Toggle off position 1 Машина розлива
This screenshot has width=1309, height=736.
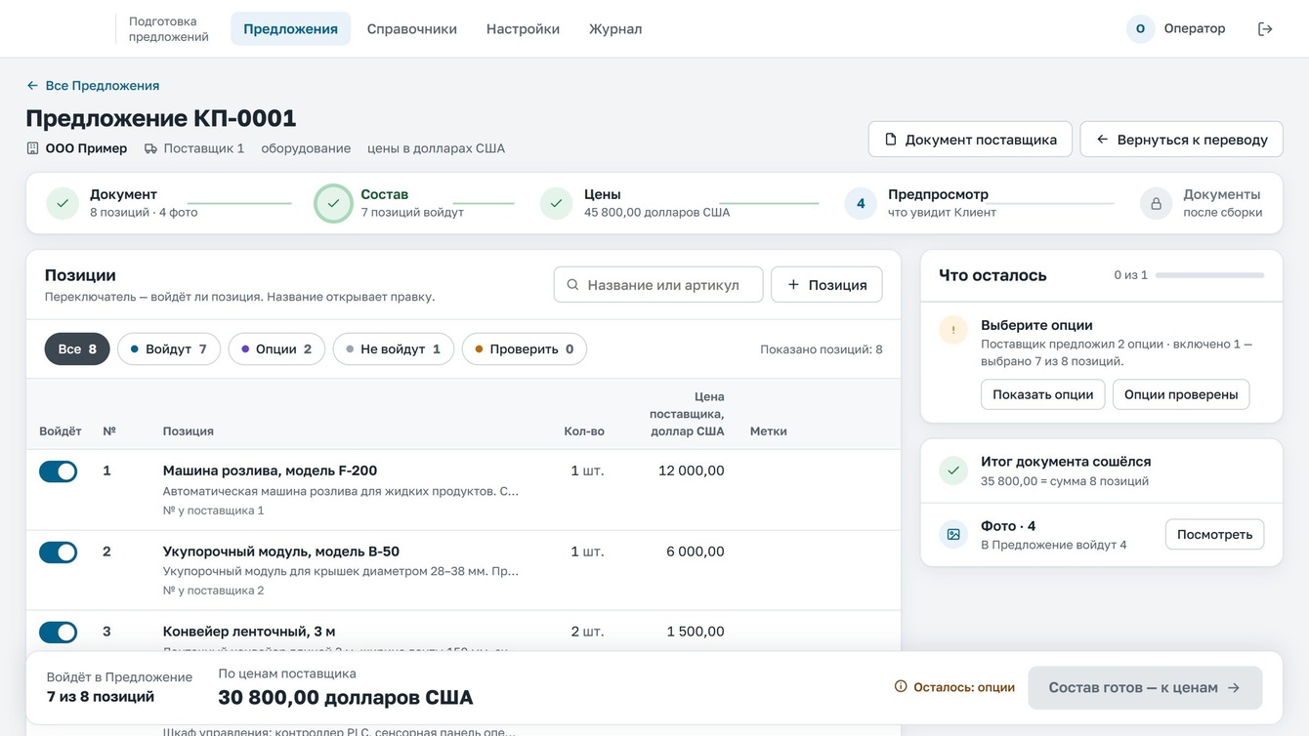coord(59,471)
